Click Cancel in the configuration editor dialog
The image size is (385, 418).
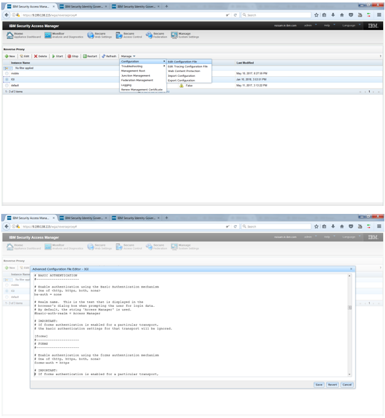pos(347,385)
